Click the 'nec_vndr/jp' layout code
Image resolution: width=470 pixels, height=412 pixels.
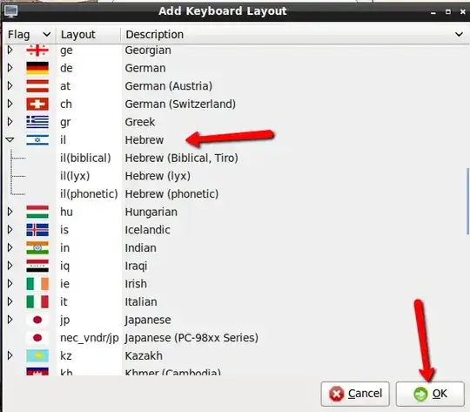(90, 338)
